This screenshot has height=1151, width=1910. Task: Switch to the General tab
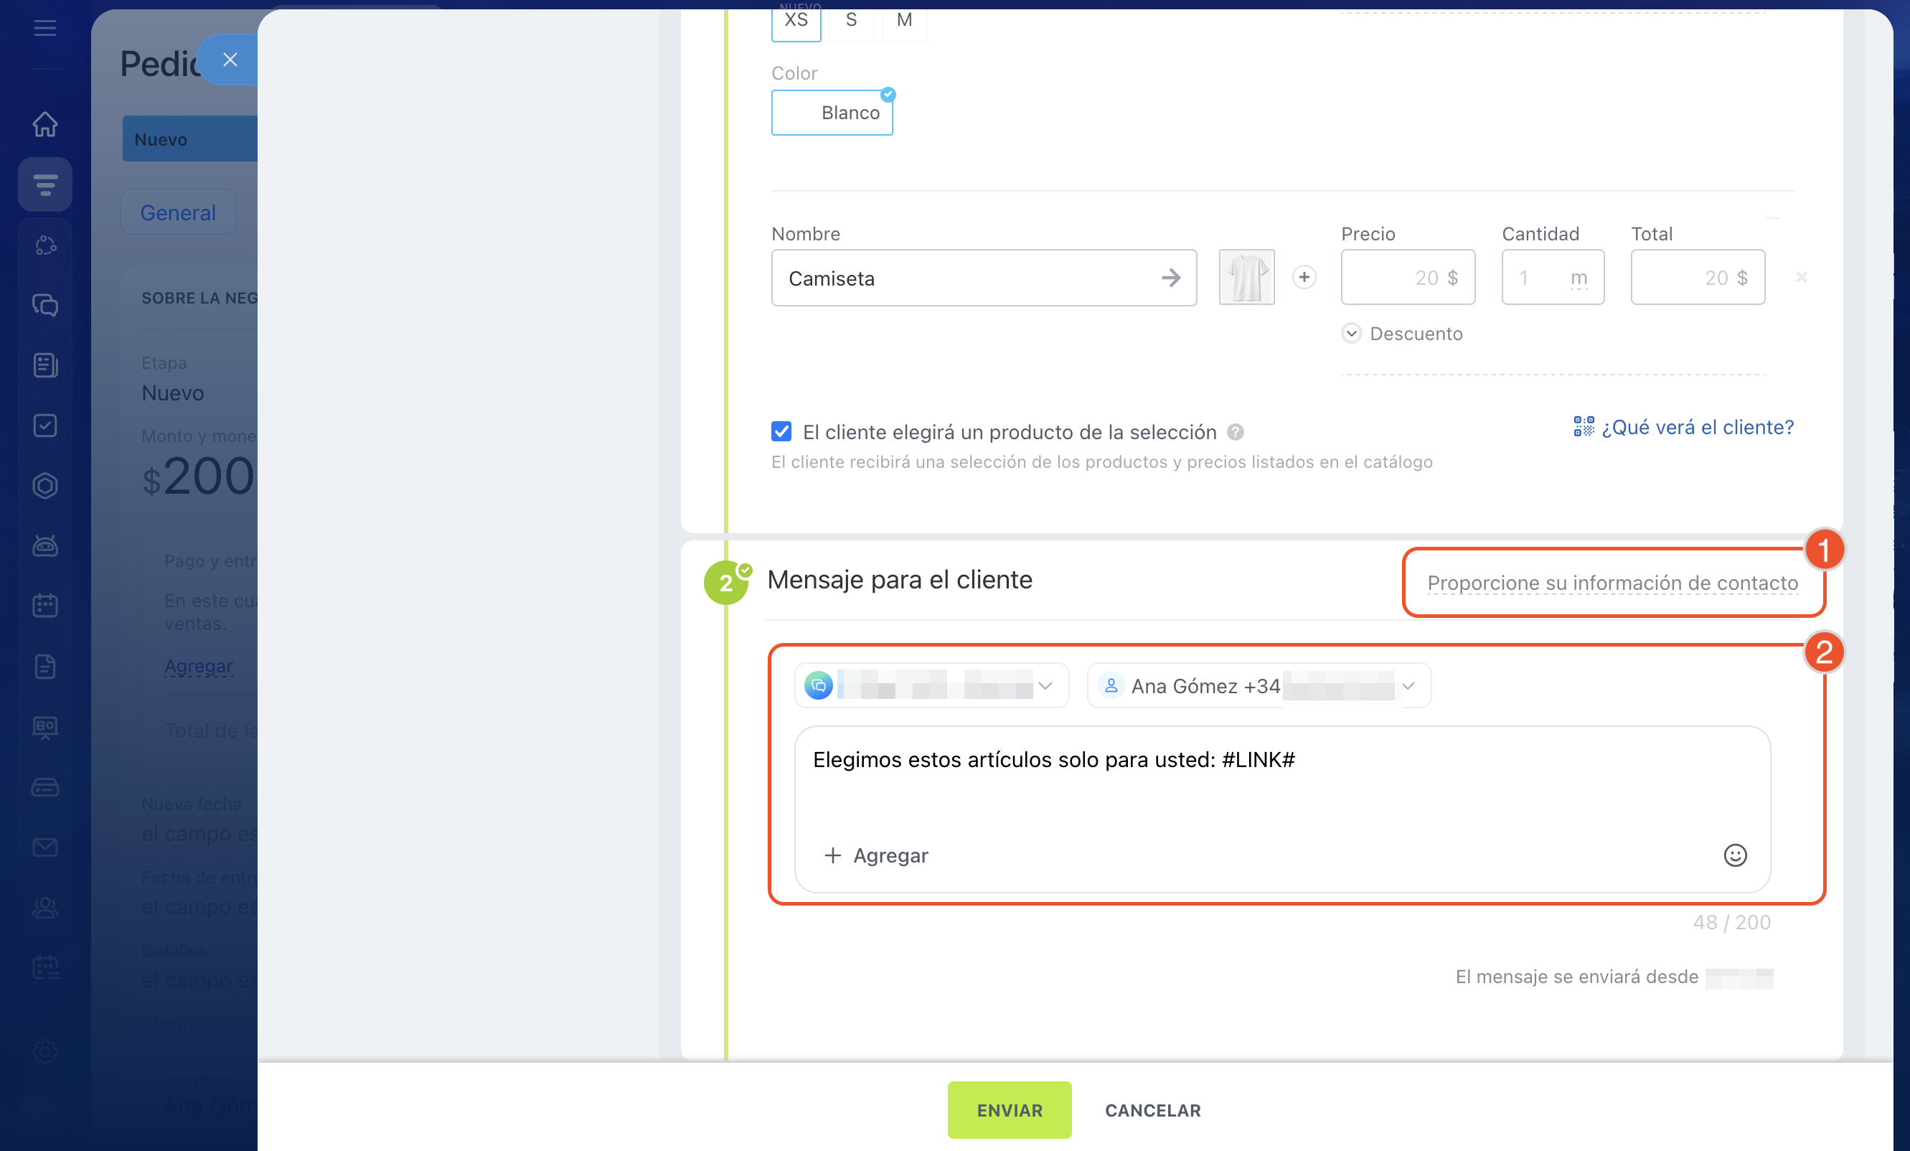(177, 212)
